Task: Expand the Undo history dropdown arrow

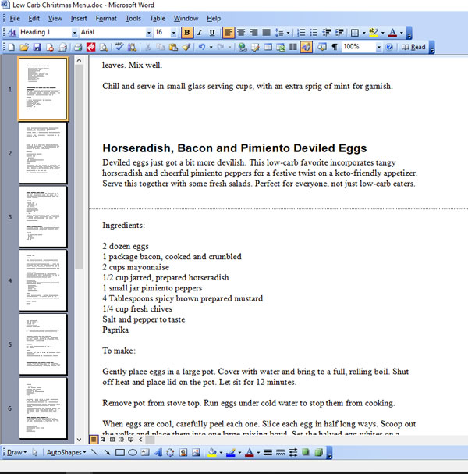Action: click(211, 48)
